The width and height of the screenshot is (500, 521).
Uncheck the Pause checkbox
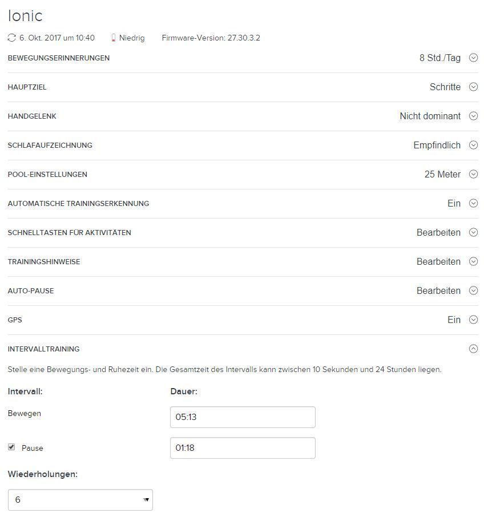11,447
